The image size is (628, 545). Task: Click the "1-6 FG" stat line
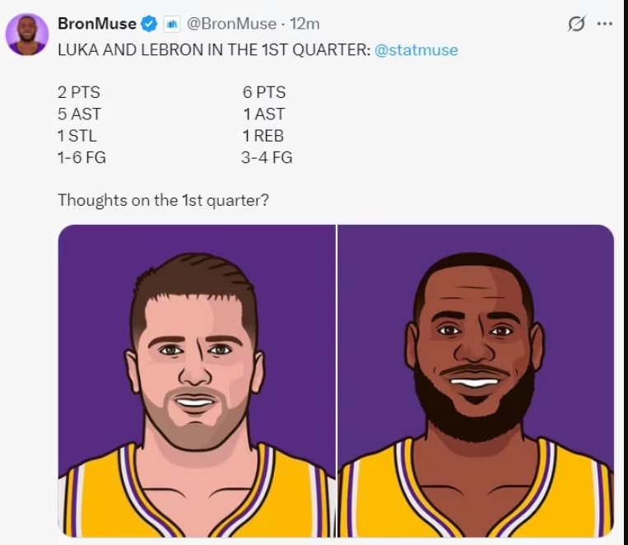[81, 157]
